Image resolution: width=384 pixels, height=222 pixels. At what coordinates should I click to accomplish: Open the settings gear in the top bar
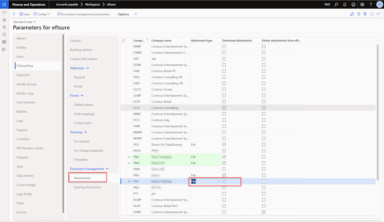(x=362, y=4)
